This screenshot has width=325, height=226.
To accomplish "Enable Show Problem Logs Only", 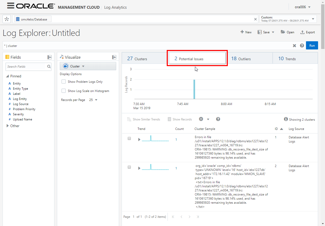I will [x=64, y=82].
